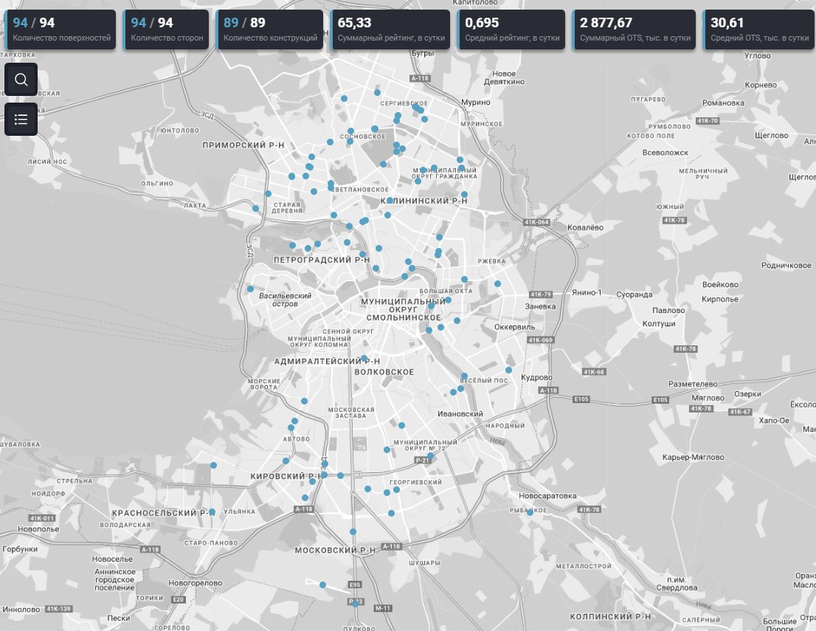Image resolution: width=816 pixels, height=631 pixels.
Task: Select the marker above the P-21 road shield
Action: (430, 455)
